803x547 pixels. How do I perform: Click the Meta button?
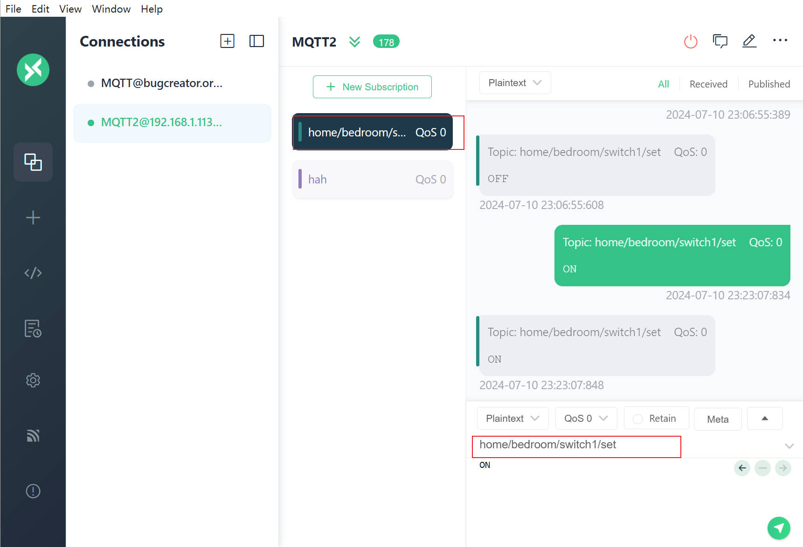point(718,419)
